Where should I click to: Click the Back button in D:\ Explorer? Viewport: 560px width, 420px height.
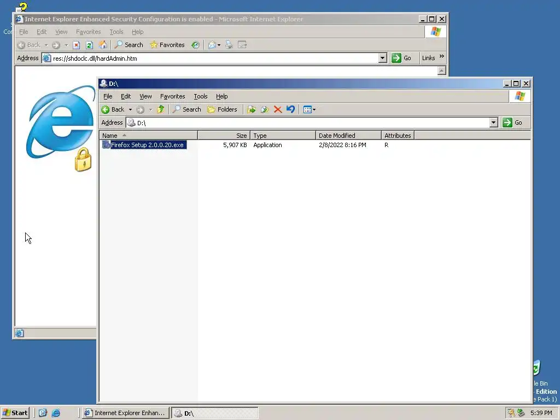(x=113, y=109)
